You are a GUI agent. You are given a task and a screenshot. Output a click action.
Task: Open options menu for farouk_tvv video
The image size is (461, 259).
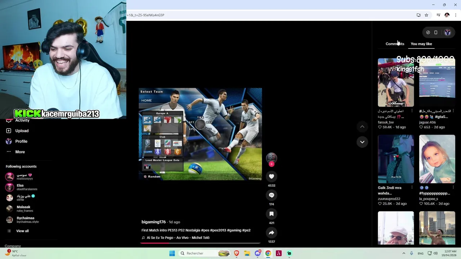[412, 111]
